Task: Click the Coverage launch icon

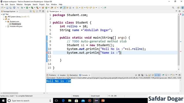Action: tap(32, 8)
